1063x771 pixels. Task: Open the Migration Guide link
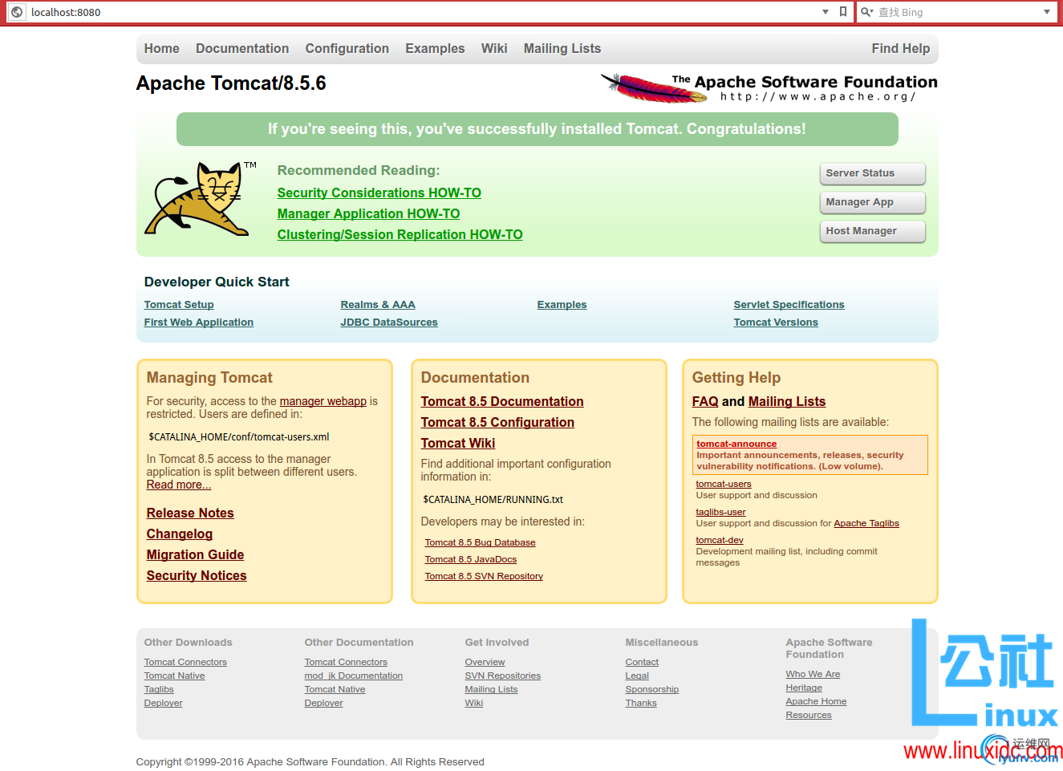tap(195, 554)
